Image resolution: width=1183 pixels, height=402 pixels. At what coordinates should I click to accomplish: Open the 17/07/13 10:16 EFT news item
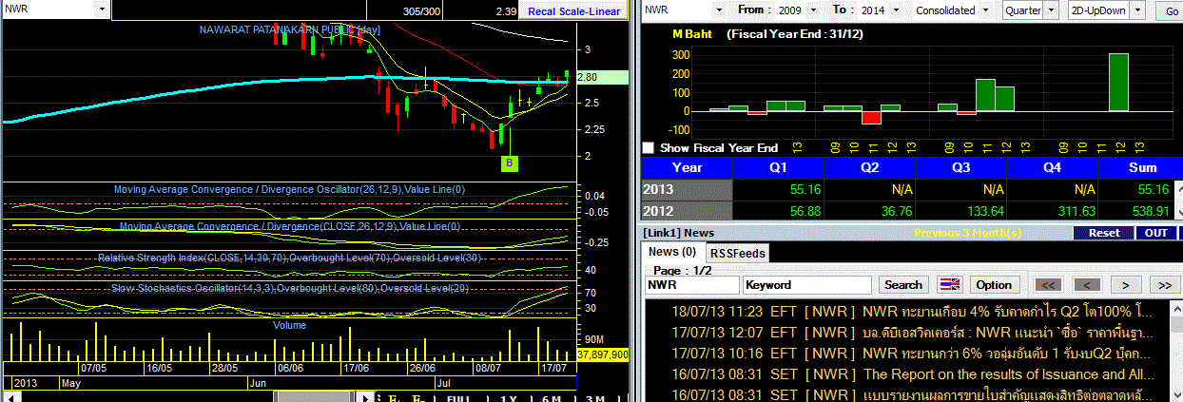coord(913,353)
